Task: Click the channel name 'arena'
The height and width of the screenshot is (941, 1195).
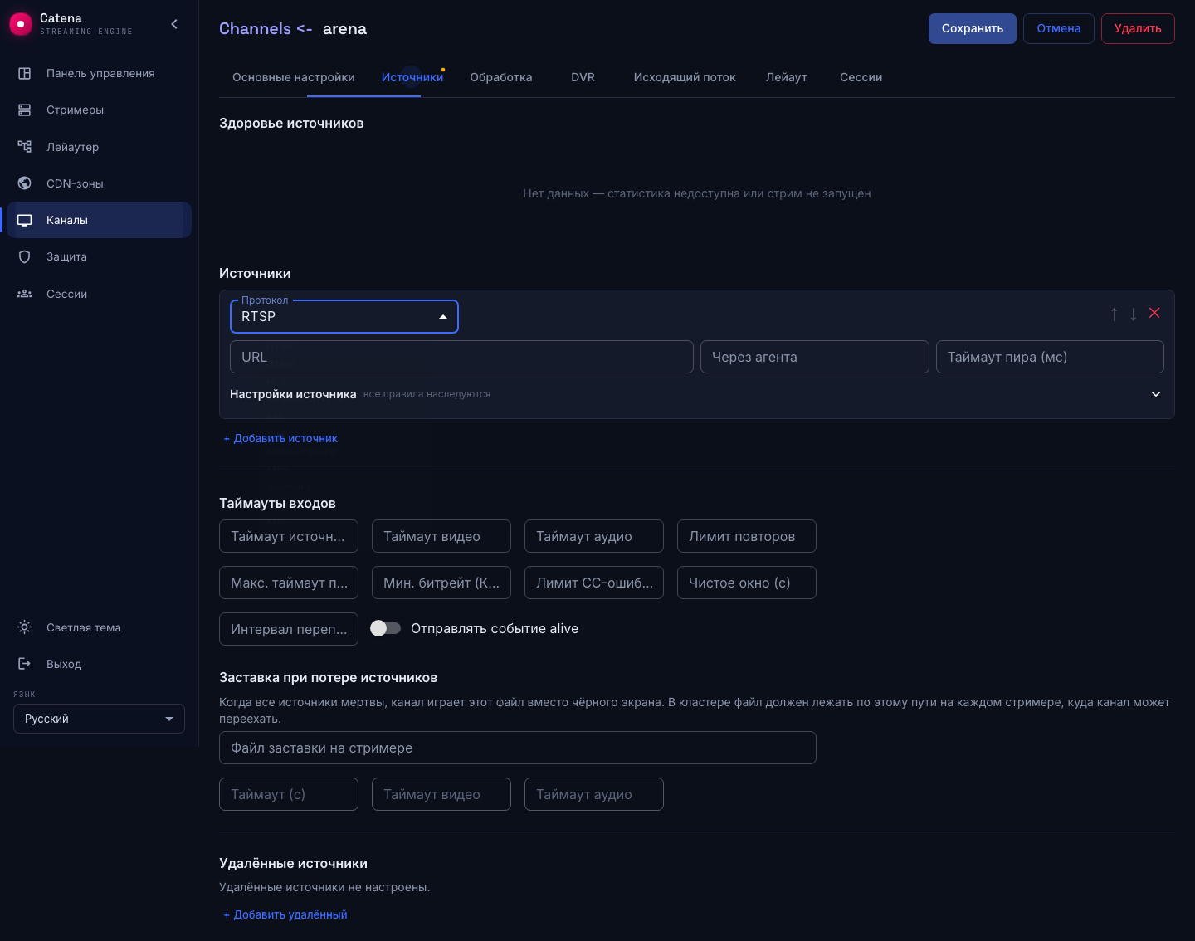Action: point(344,28)
